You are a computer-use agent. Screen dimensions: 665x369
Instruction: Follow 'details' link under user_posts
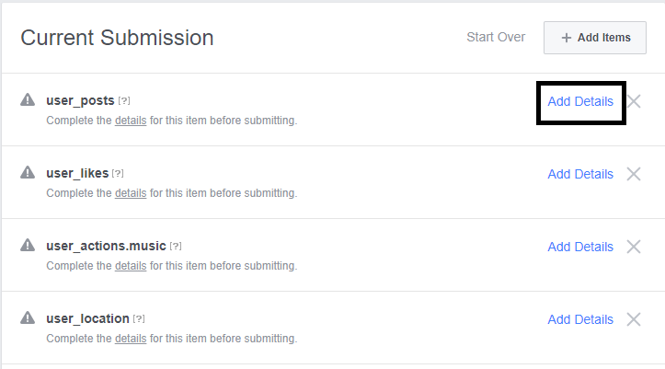click(x=131, y=121)
